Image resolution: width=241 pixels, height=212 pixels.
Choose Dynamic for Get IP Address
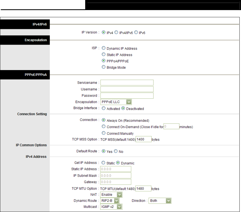118,163
